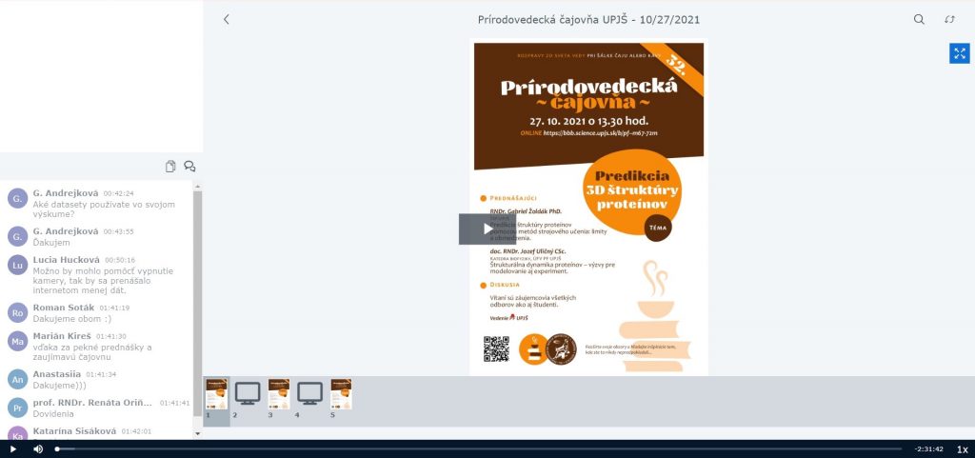Click the poster slide in the presentation area
The width and height of the screenshot is (975, 458).
588,208
